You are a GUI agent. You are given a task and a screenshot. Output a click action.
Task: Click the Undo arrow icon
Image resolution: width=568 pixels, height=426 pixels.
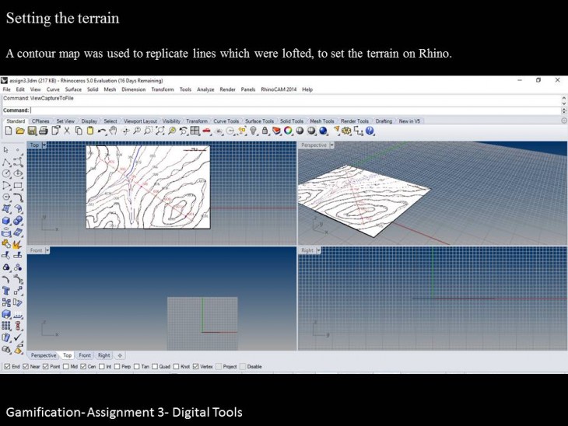(101, 131)
